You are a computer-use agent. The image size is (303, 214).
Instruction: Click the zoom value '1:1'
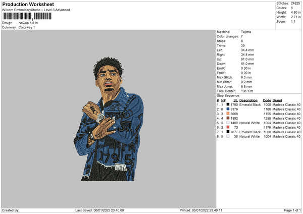pyautogui.click(x=293, y=21)
